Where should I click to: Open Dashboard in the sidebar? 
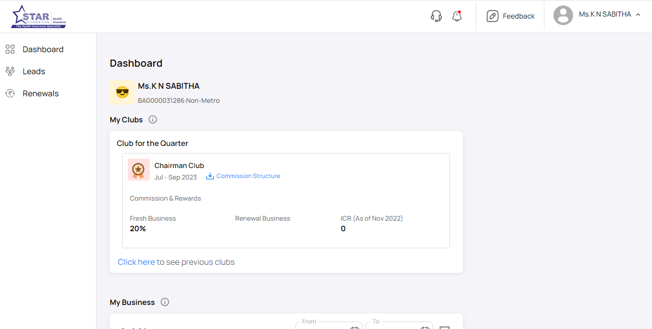pos(43,49)
